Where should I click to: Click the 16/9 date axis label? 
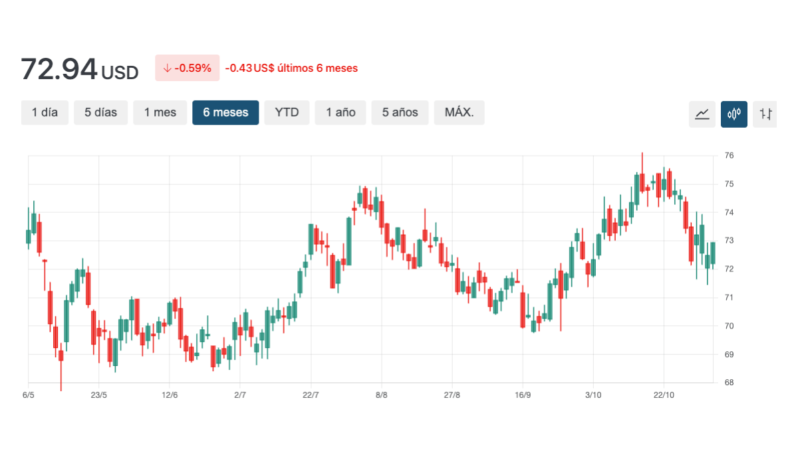pos(523,395)
